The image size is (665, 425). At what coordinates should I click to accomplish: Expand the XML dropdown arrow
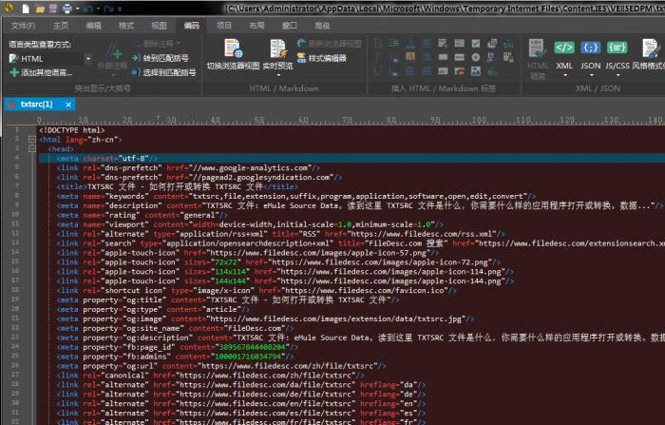point(565,75)
